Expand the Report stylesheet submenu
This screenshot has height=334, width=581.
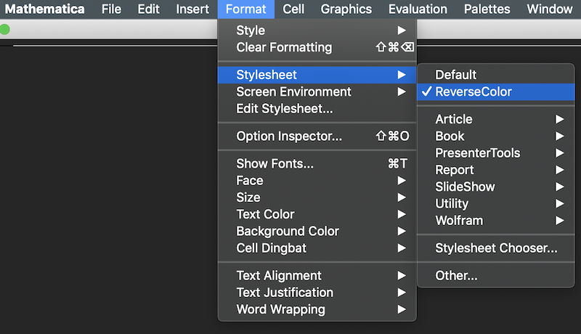[496, 170]
